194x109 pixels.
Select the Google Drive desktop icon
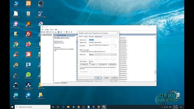pyautogui.click(x=41, y=96)
